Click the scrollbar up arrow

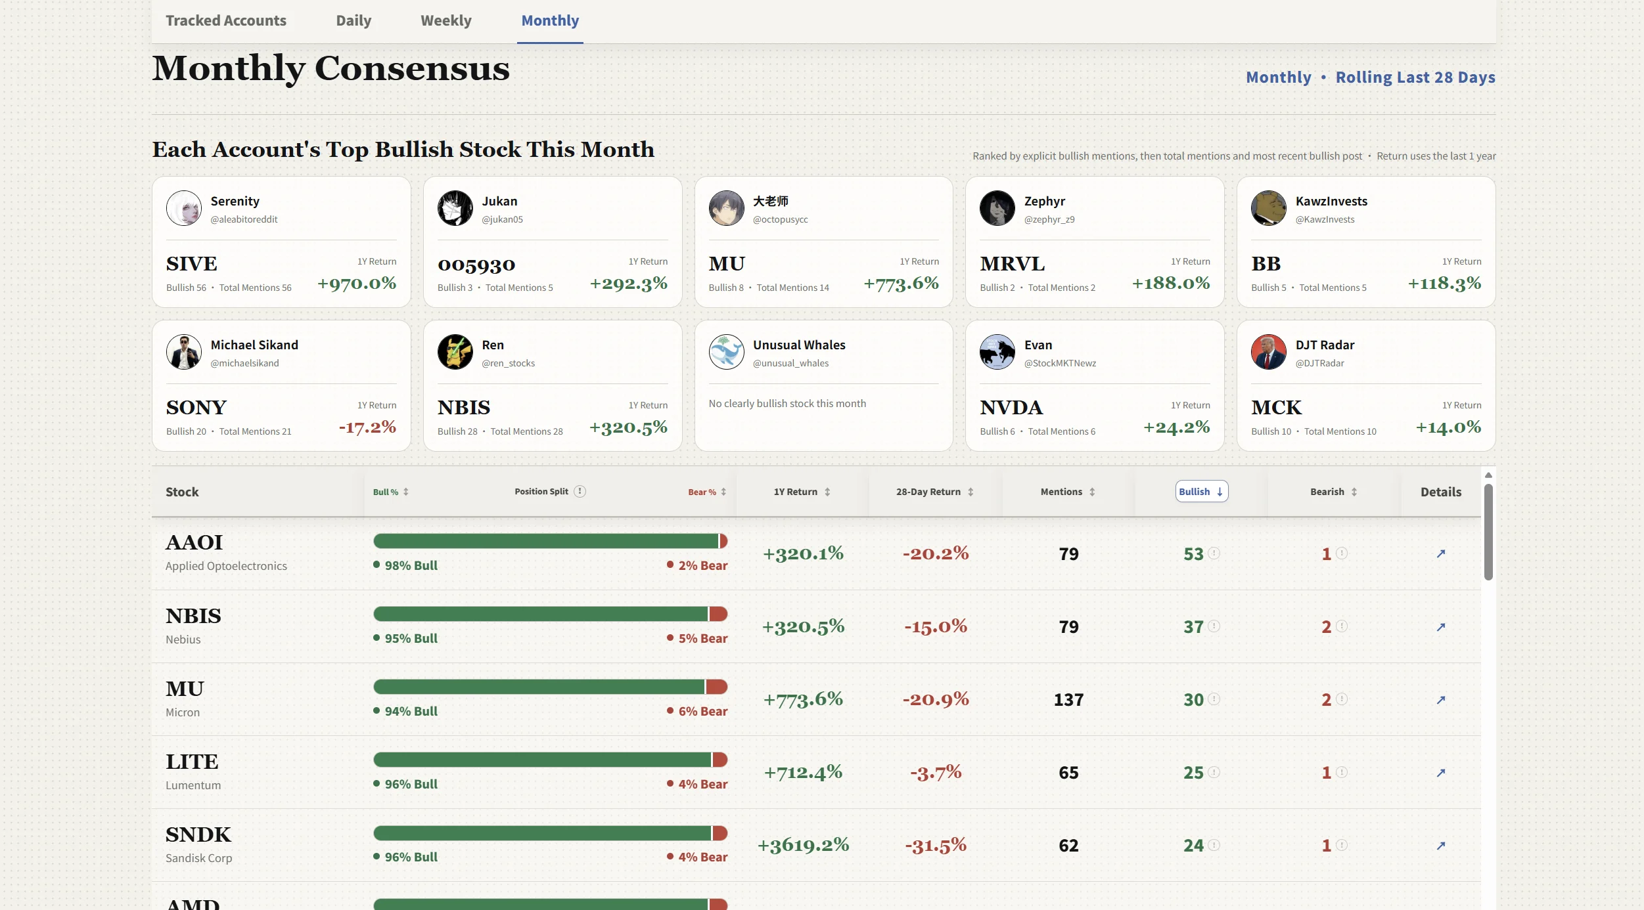pyautogui.click(x=1488, y=475)
